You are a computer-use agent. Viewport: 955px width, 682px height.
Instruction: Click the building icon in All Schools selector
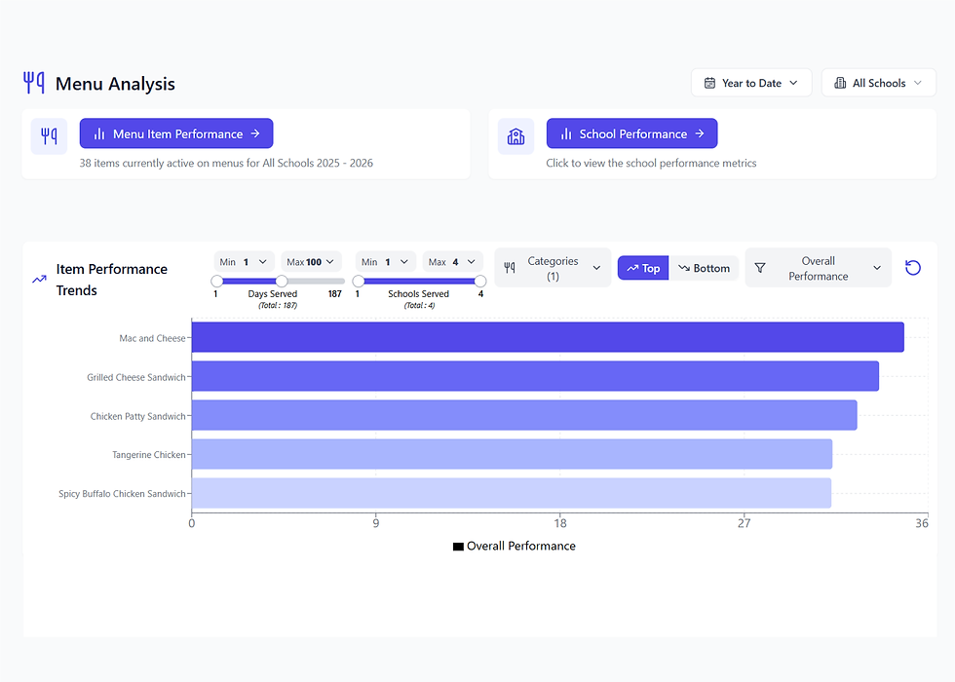840,83
